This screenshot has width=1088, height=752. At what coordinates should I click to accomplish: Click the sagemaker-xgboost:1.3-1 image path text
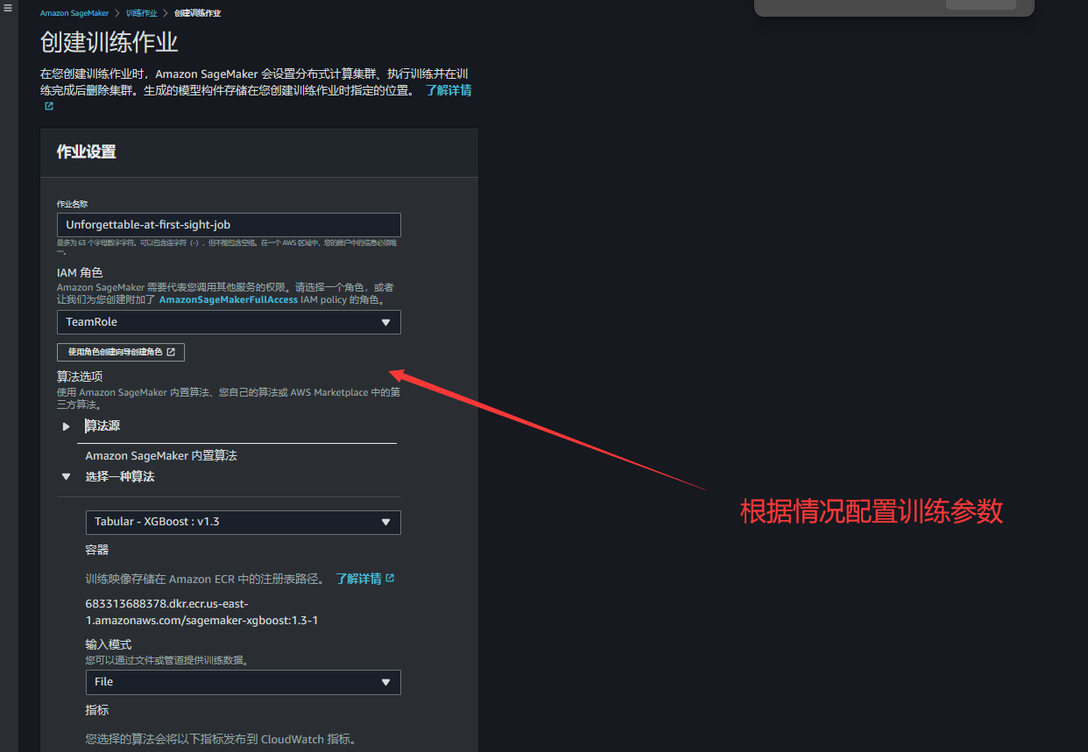201,612
